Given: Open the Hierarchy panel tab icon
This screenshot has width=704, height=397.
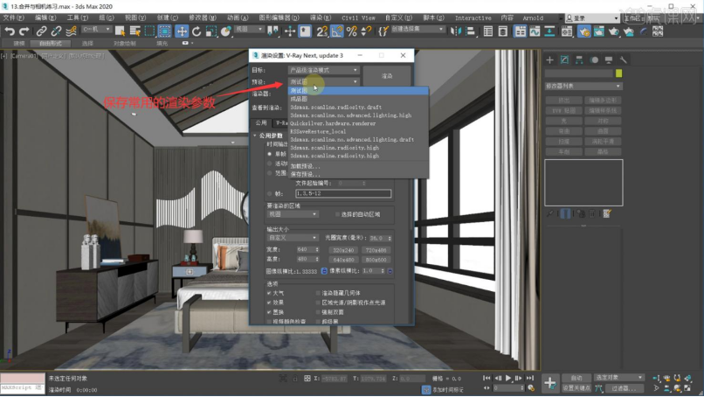Looking at the screenshot, I should pyautogui.click(x=579, y=59).
